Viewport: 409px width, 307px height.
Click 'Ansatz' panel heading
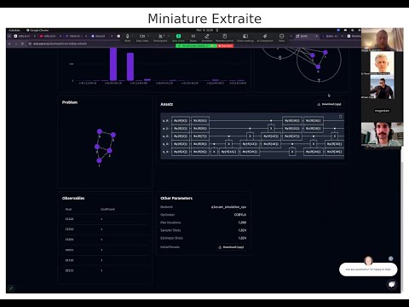(166, 104)
